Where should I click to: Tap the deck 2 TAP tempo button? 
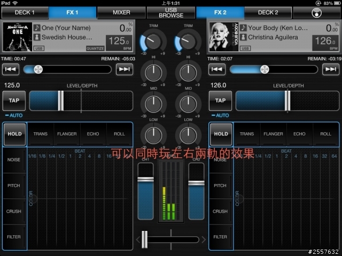point(220,101)
